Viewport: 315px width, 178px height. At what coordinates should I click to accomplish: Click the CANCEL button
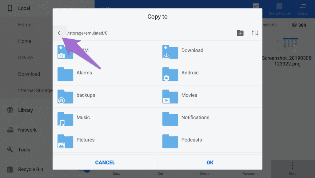[105, 162]
